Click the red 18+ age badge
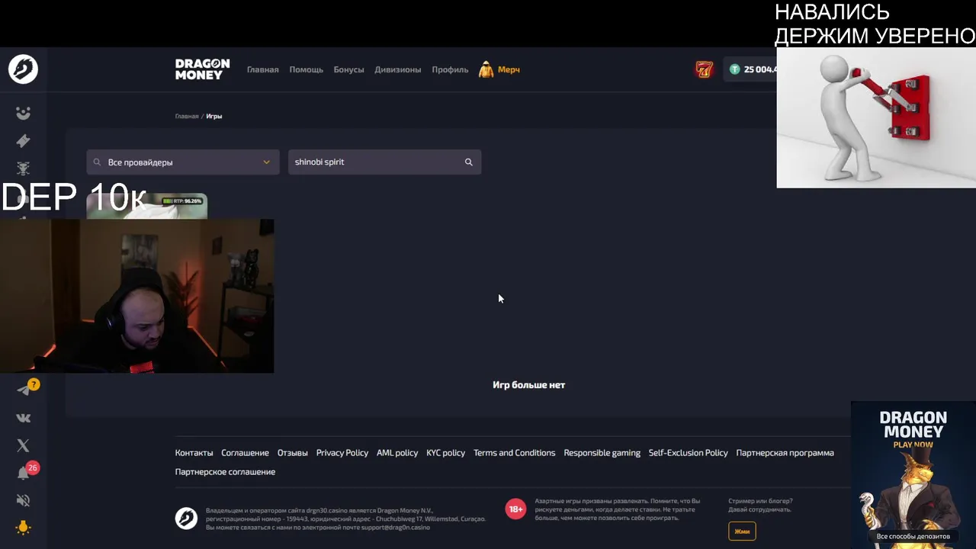The height and width of the screenshot is (549, 976). coord(515,509)
